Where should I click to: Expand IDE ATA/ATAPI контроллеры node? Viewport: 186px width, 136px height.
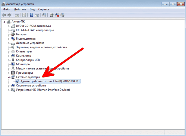(9, 30)
